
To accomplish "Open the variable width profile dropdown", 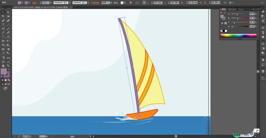I will point(70,3).
